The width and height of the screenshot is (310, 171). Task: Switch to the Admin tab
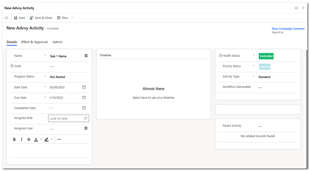point(57,42)
